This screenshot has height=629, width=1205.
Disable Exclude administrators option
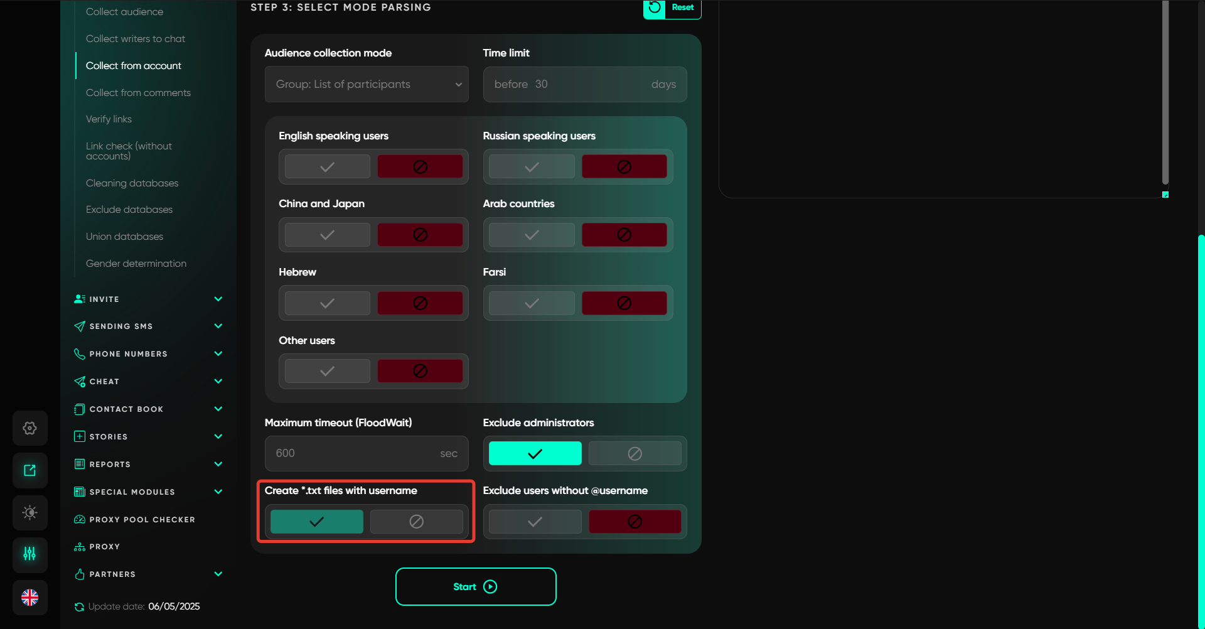635,453
